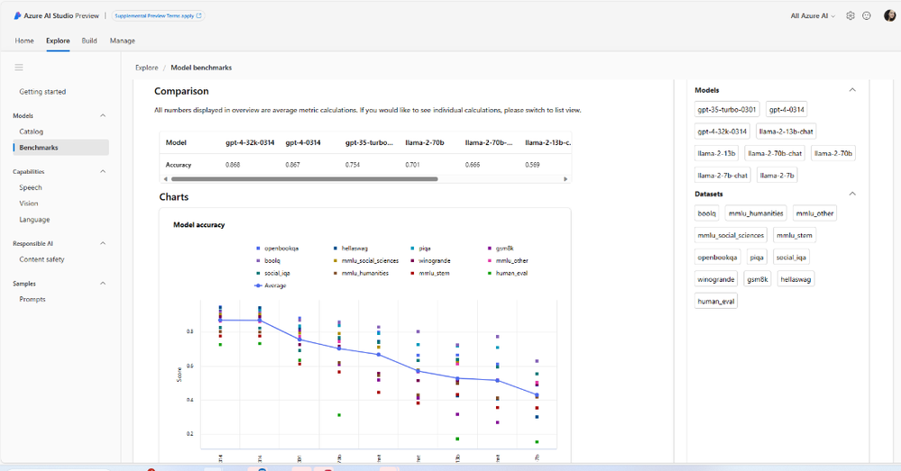Go to the Manage tab
The height and width of the screenshot is (471, 901).
[x=123, y=41]
